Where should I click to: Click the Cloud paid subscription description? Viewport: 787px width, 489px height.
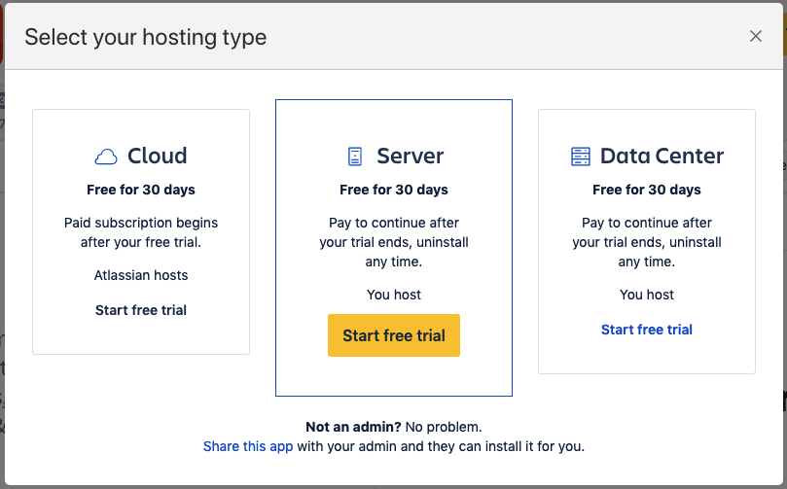(141, 232)
